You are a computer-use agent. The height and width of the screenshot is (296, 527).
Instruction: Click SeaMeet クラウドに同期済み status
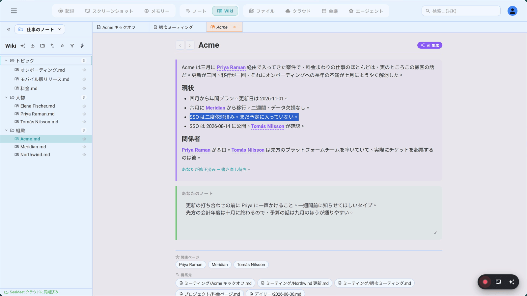point(31,292)
